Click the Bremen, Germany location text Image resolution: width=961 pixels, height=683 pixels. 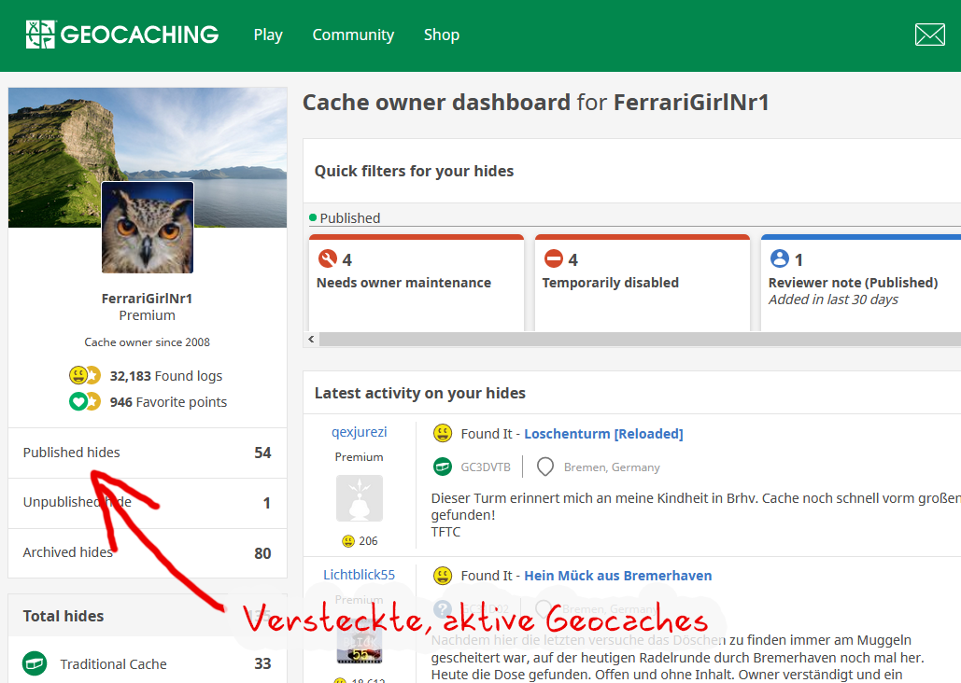612,467
